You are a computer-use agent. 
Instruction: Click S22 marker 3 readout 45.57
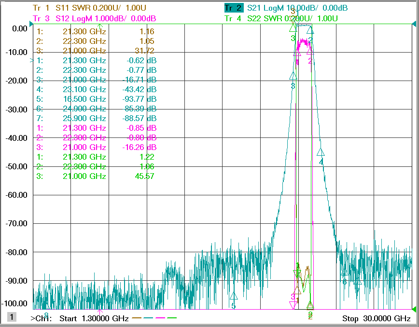144,176
